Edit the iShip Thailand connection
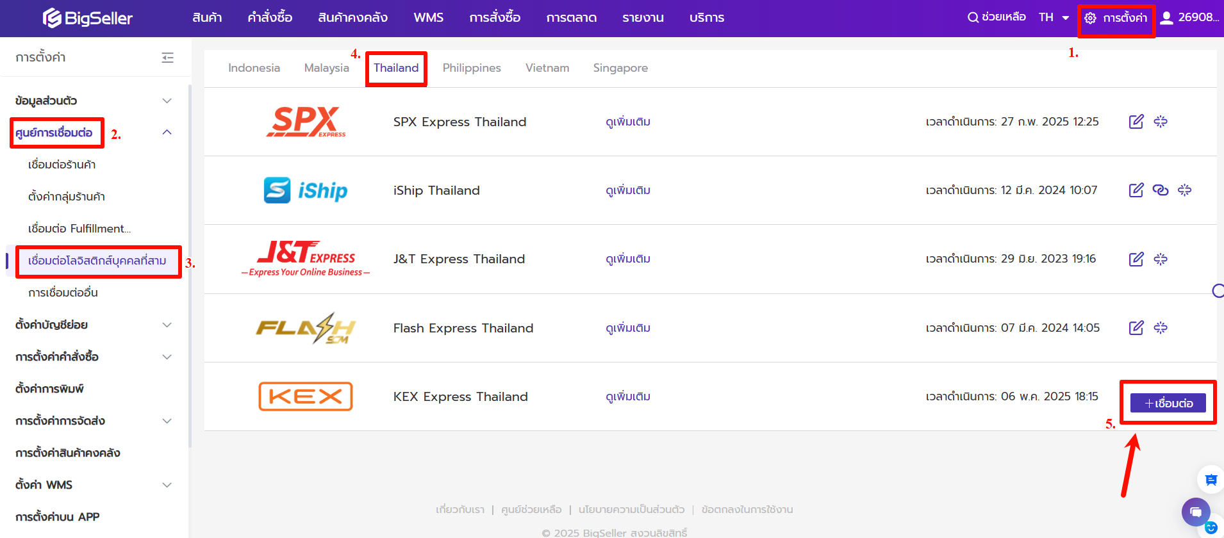 (1136, 190)
